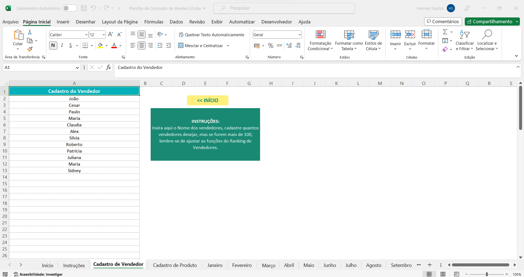Click the Redo arrow icon

pos(106,8)
